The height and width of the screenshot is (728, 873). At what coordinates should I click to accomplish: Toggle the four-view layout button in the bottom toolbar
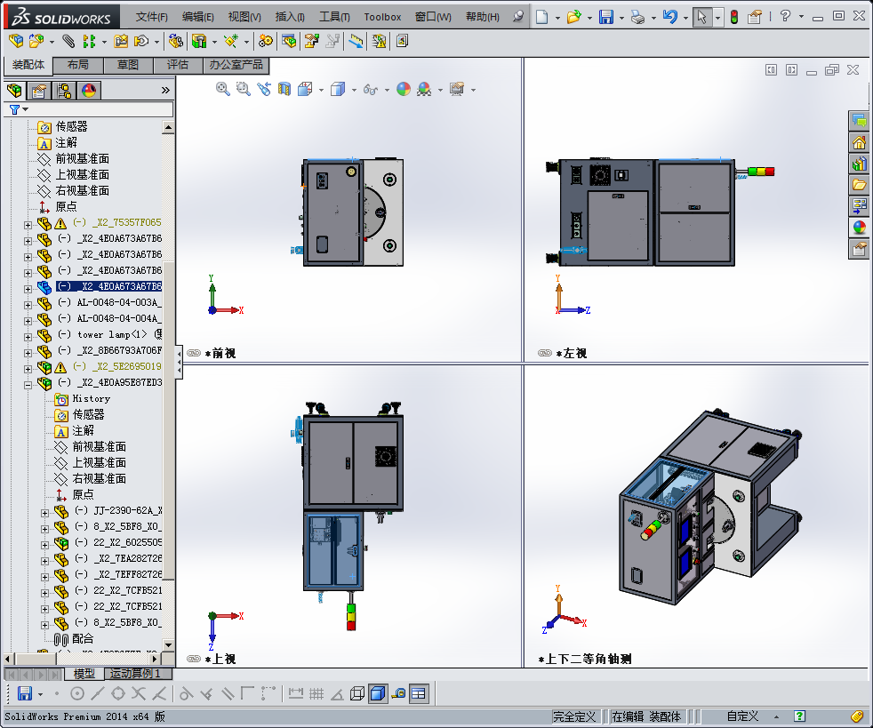pyautogui.click(x=418, y=693)
